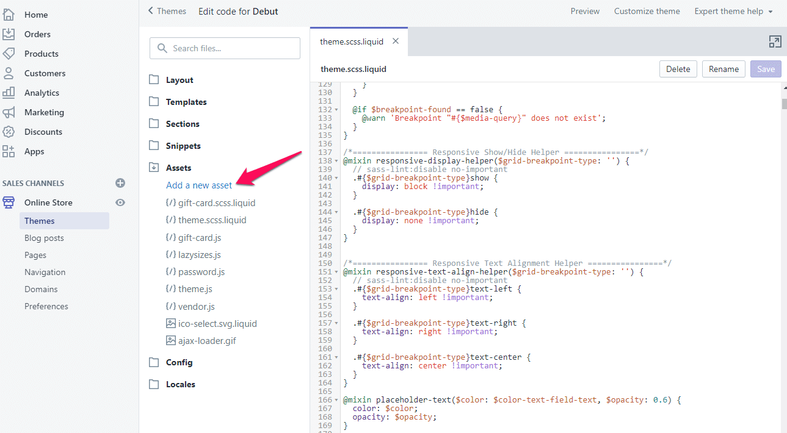Click the Sections folder icon
The width and height of the screenshot is (787, 433).
[154, 123]
